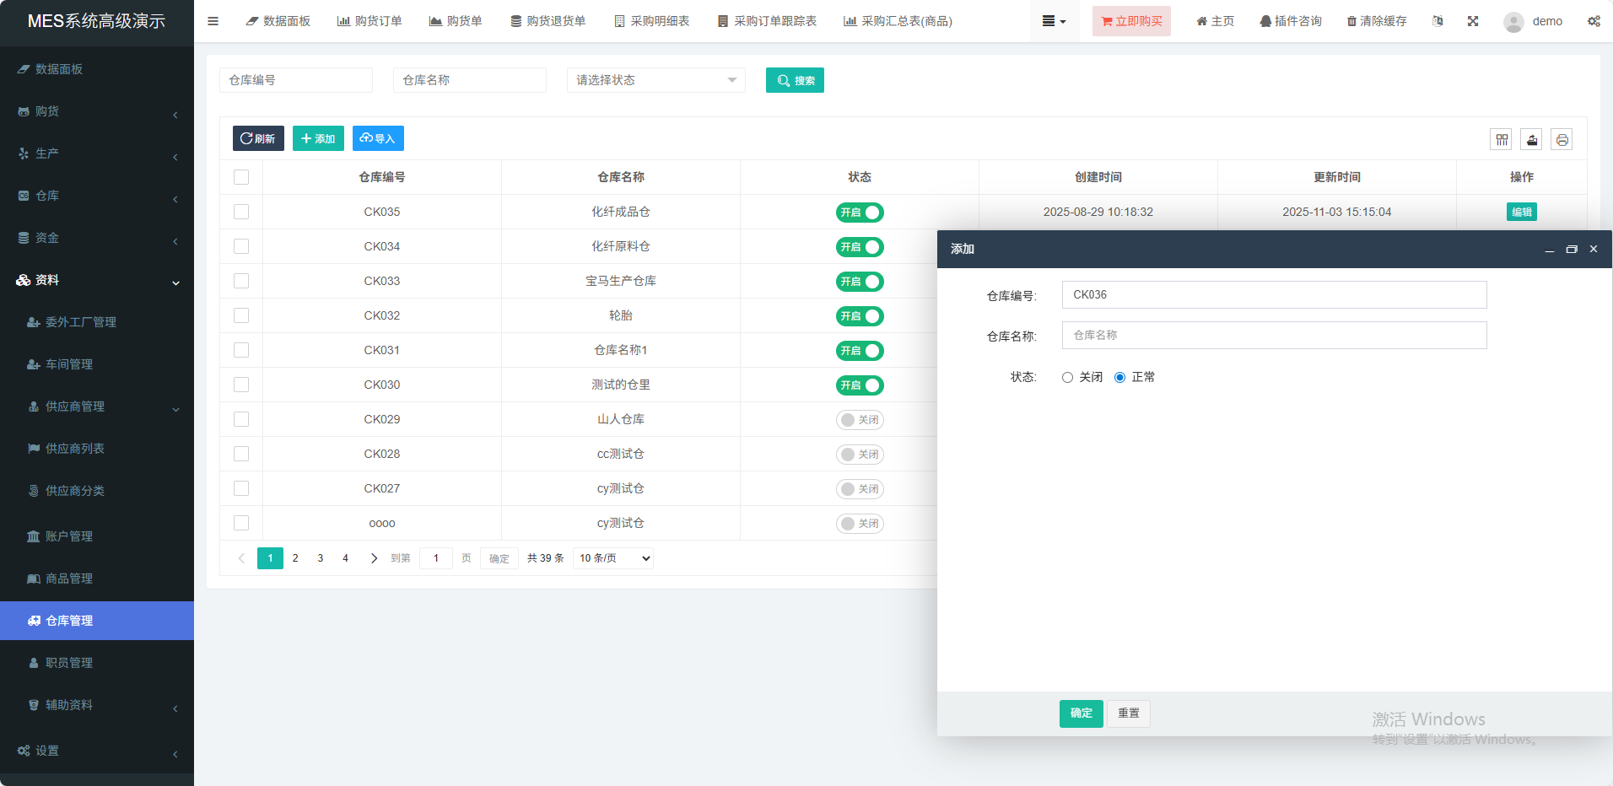The image size is (1613, 786).
Task: Click the print table icon
Action: pos(1562,140)
